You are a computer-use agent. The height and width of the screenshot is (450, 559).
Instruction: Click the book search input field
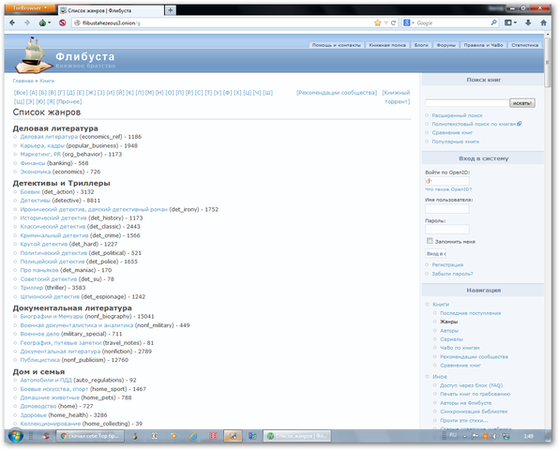(x=467, y=103)
